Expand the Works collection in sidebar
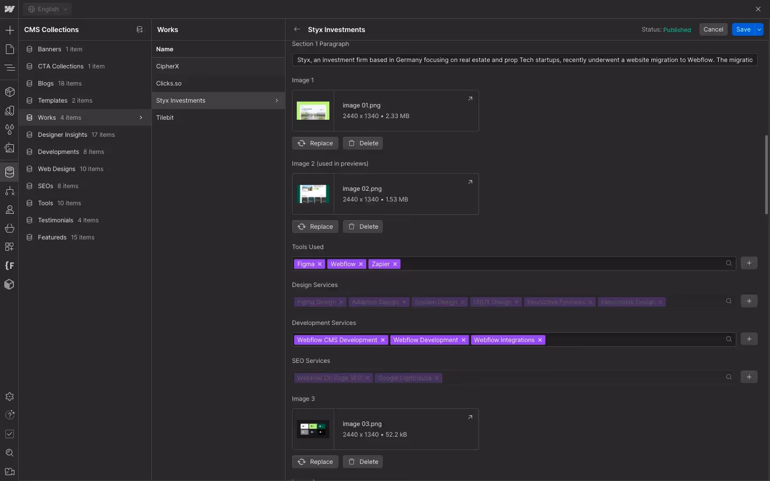Image resolution: width=770 pixels, height=481 pixels. click(x=141, y=118)
